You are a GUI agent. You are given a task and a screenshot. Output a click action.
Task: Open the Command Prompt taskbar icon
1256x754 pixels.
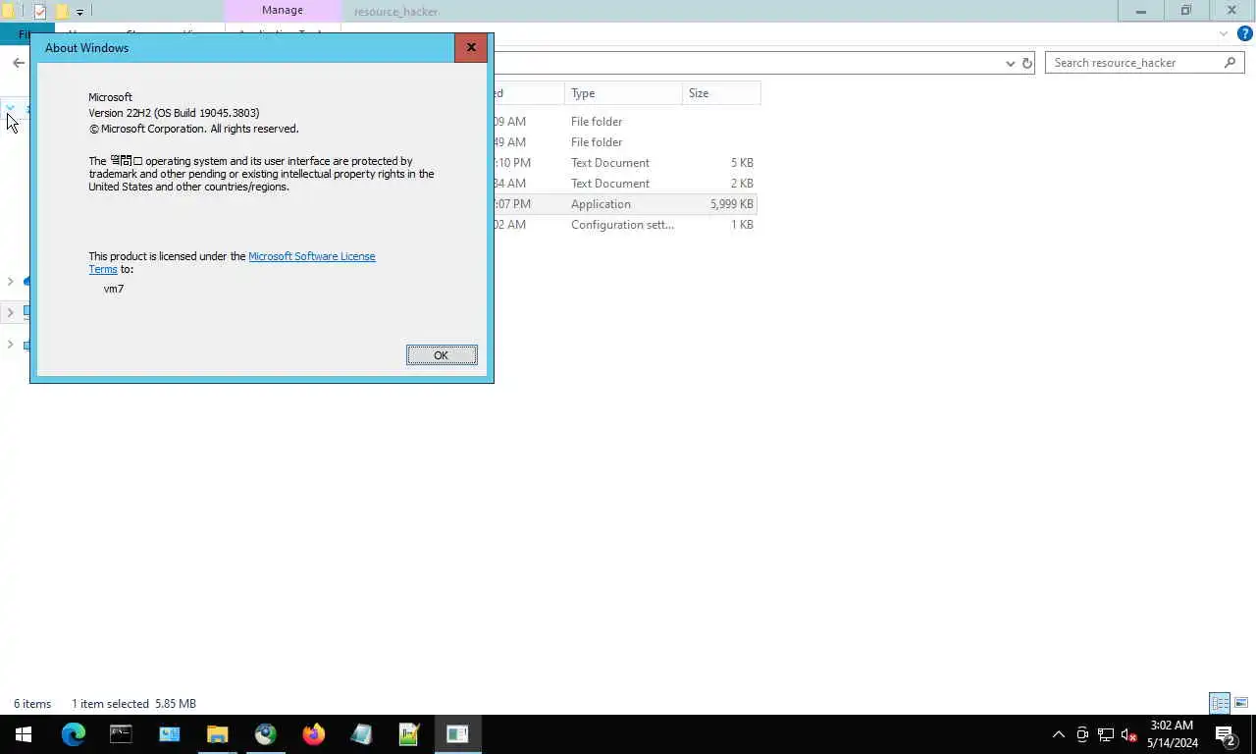[x=121, y=733]
